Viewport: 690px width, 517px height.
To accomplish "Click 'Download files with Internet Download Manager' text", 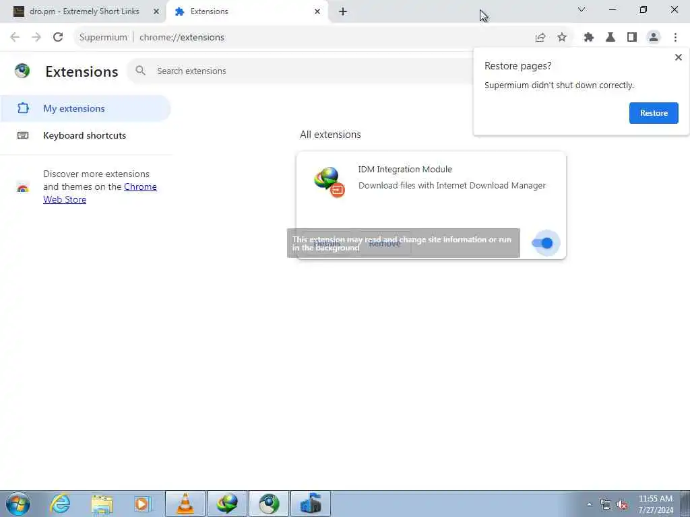I will (452, 186).
